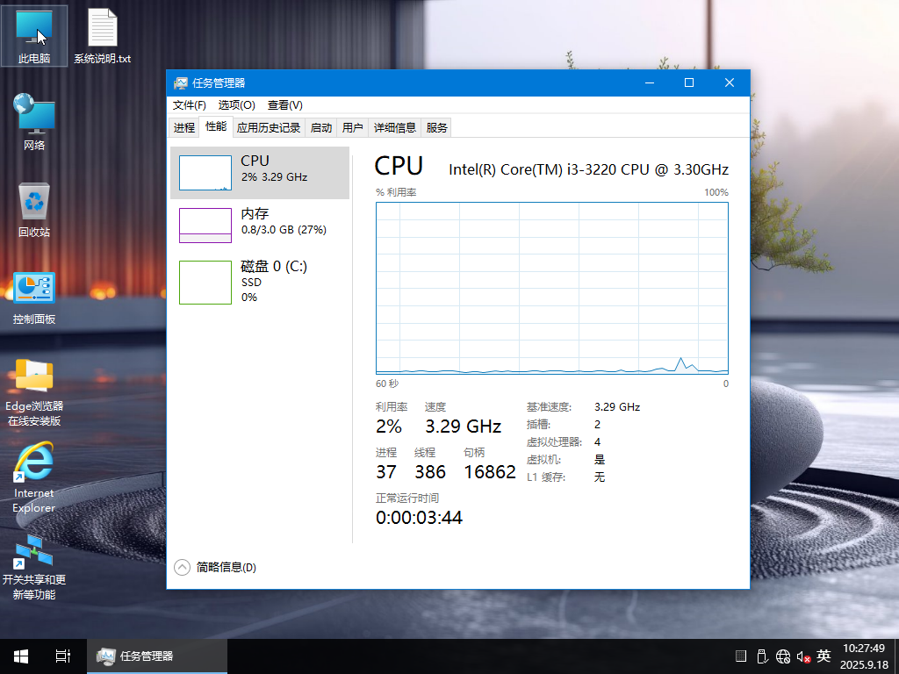Minimize the Task Manager window
899x674 pixels.
650,83
